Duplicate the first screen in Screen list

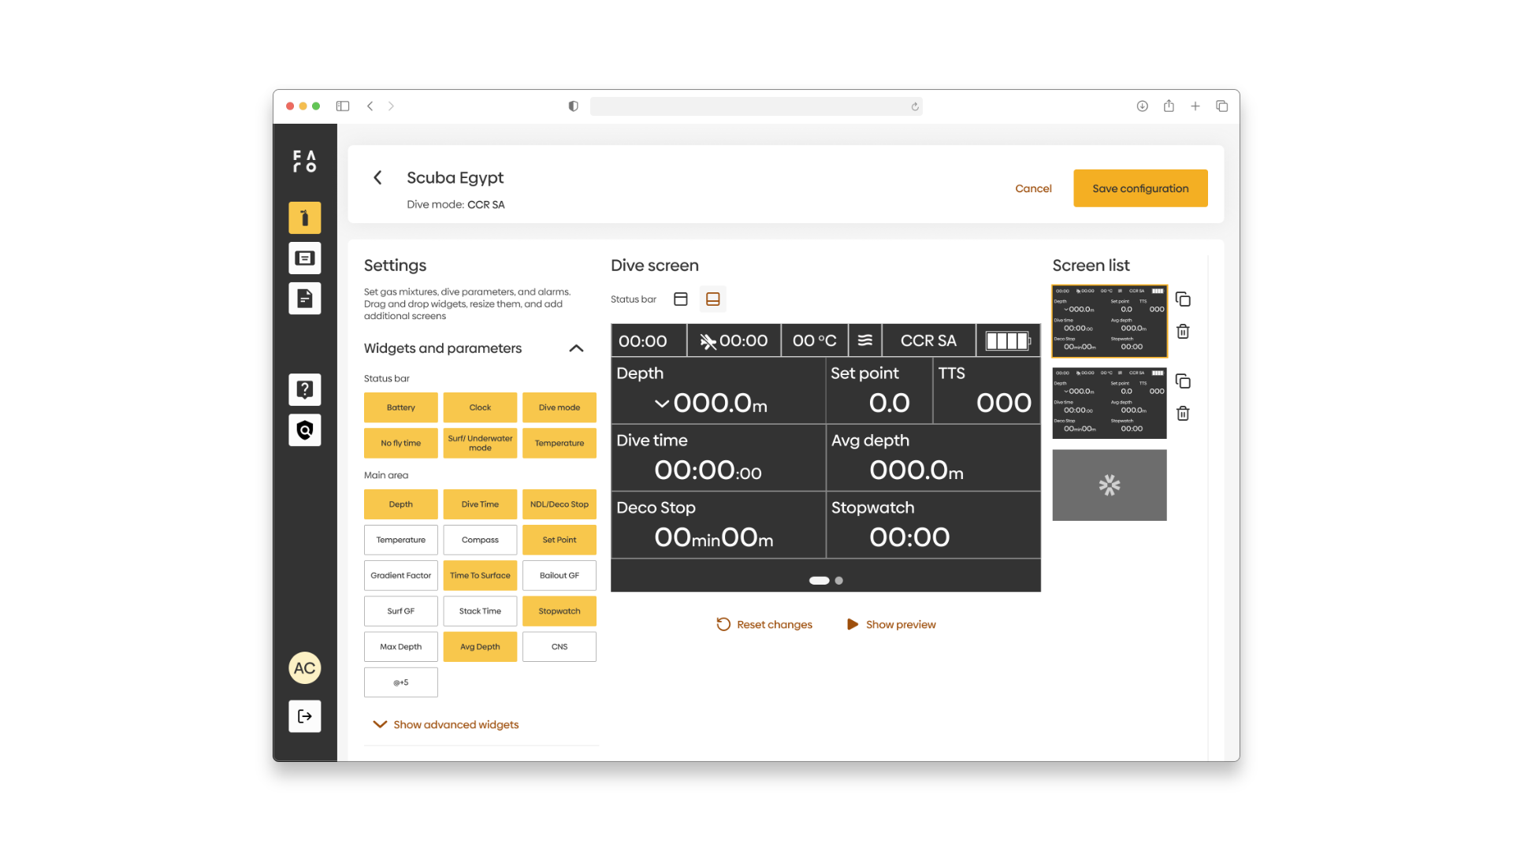pos(1183,299)
